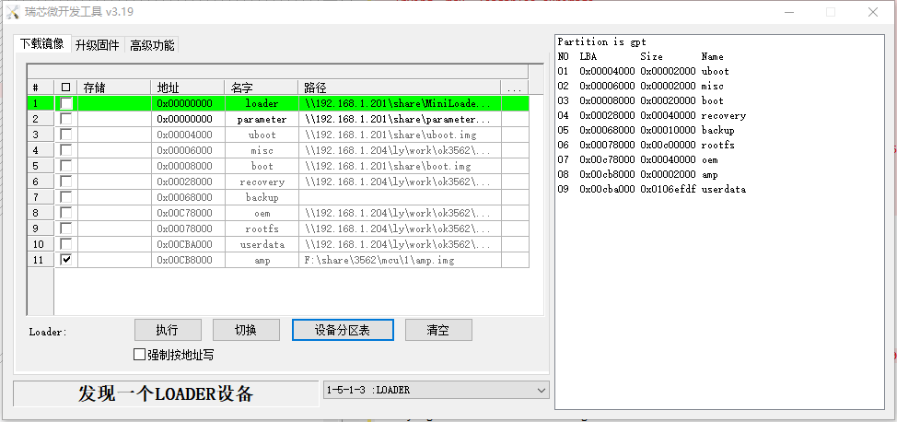This screenshot has height=422, width=897.
Task: Click partition log line 09 userdata
Action: coord(652,189)
